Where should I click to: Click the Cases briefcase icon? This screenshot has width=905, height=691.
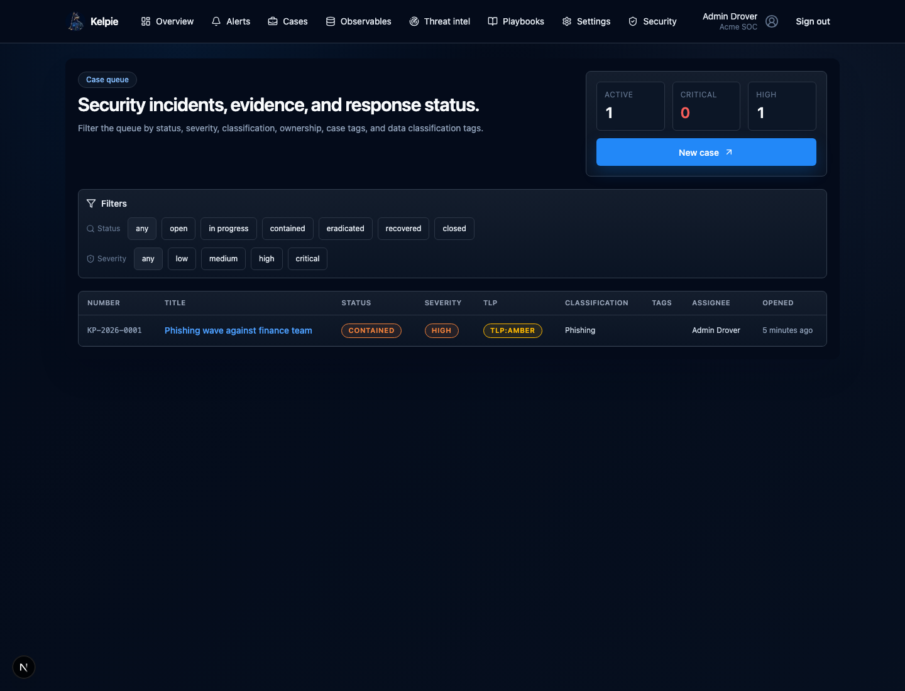[273, 21]
